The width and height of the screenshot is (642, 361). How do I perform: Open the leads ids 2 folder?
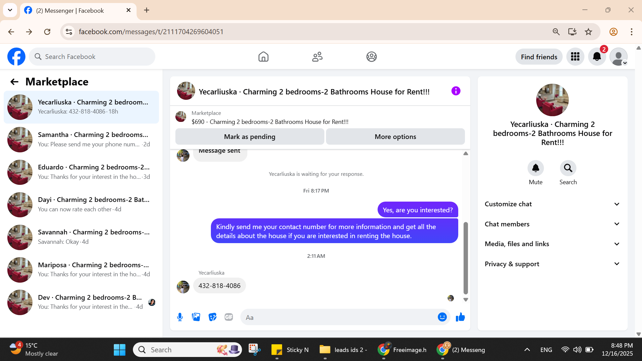[x=343, y=350]
